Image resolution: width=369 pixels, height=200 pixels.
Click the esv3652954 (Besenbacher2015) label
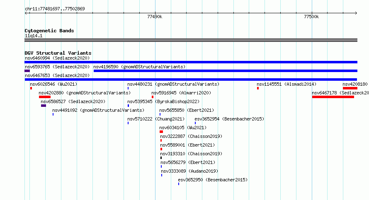coord(229,119)
